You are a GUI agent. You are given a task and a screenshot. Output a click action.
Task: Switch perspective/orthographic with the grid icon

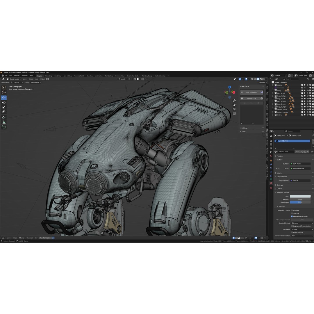234,113
